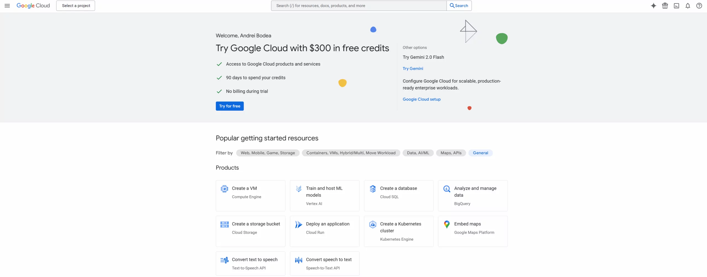This screenshot has width=707, height=277.
Task: Click the No billing during trial line
Action: 247,91
